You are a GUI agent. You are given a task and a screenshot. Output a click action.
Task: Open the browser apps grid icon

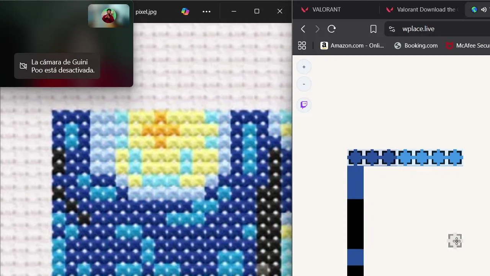pyautogui.click(x=302, y=46)
